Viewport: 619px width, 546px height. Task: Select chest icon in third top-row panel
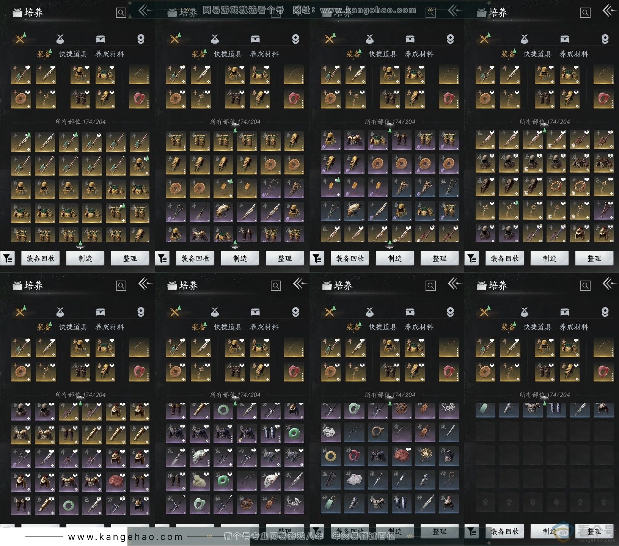pyautogui.click(x=410, y=39)
